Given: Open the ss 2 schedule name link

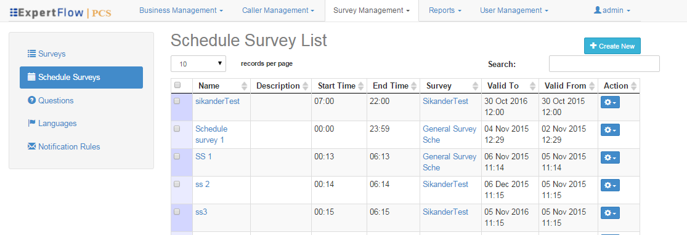Looking at the screenshot, I should 203,184.
